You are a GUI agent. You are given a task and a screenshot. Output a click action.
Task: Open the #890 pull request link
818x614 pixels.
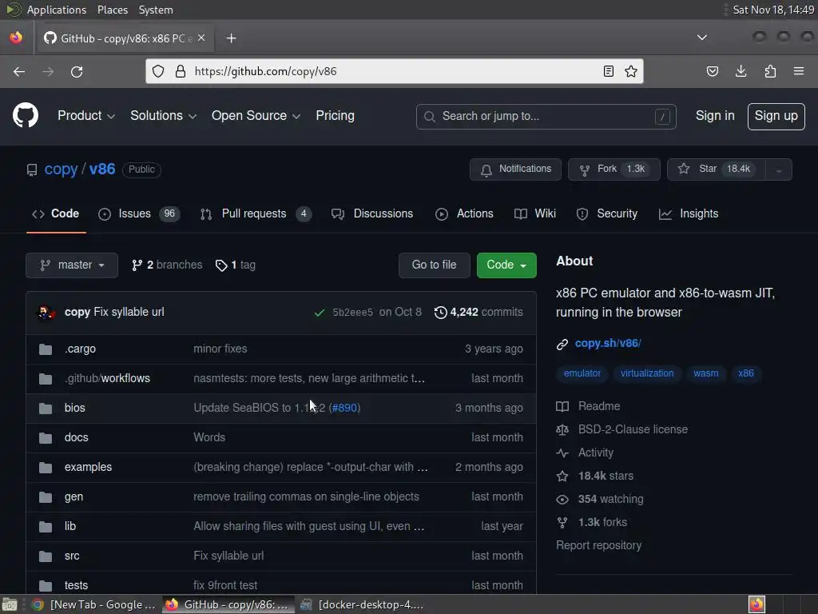tap(344, 408)
